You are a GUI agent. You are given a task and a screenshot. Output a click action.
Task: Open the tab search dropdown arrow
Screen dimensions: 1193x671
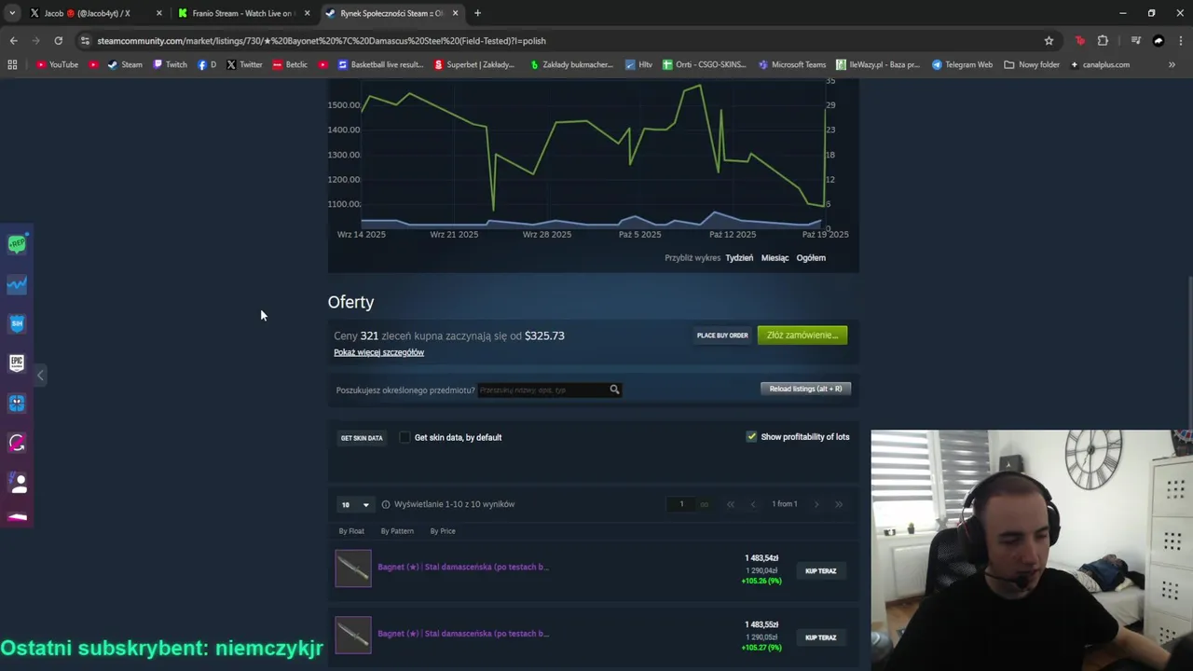[12, 13]
